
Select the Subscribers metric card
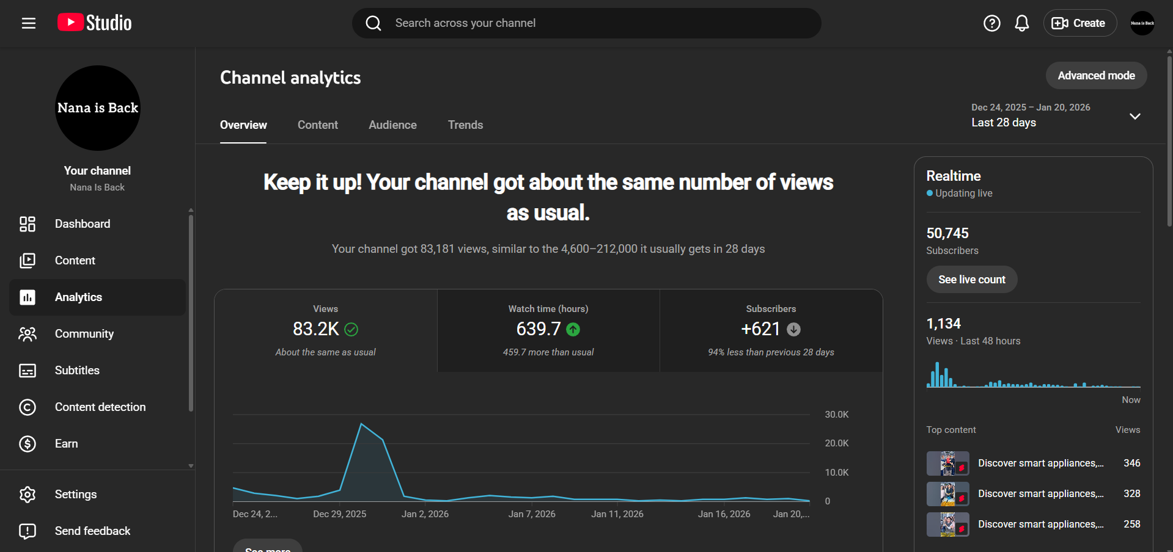coord(771,330)
